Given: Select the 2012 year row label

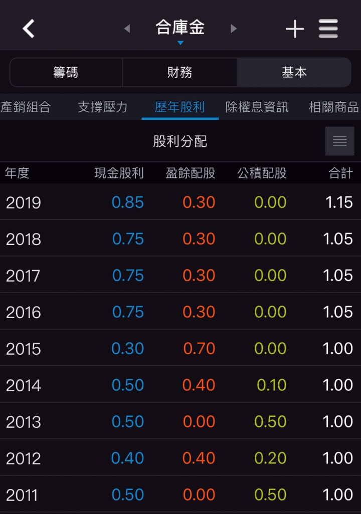Looking at the screenshot, I should [x=23, y=458].
